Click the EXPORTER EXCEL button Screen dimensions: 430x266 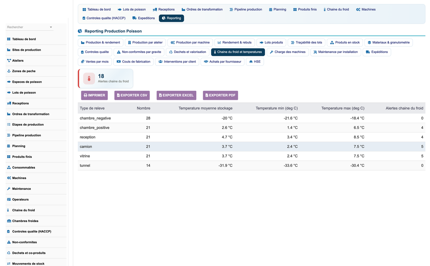(176, 95)
